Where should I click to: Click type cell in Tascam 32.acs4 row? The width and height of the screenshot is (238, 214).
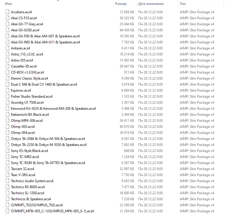197,169
